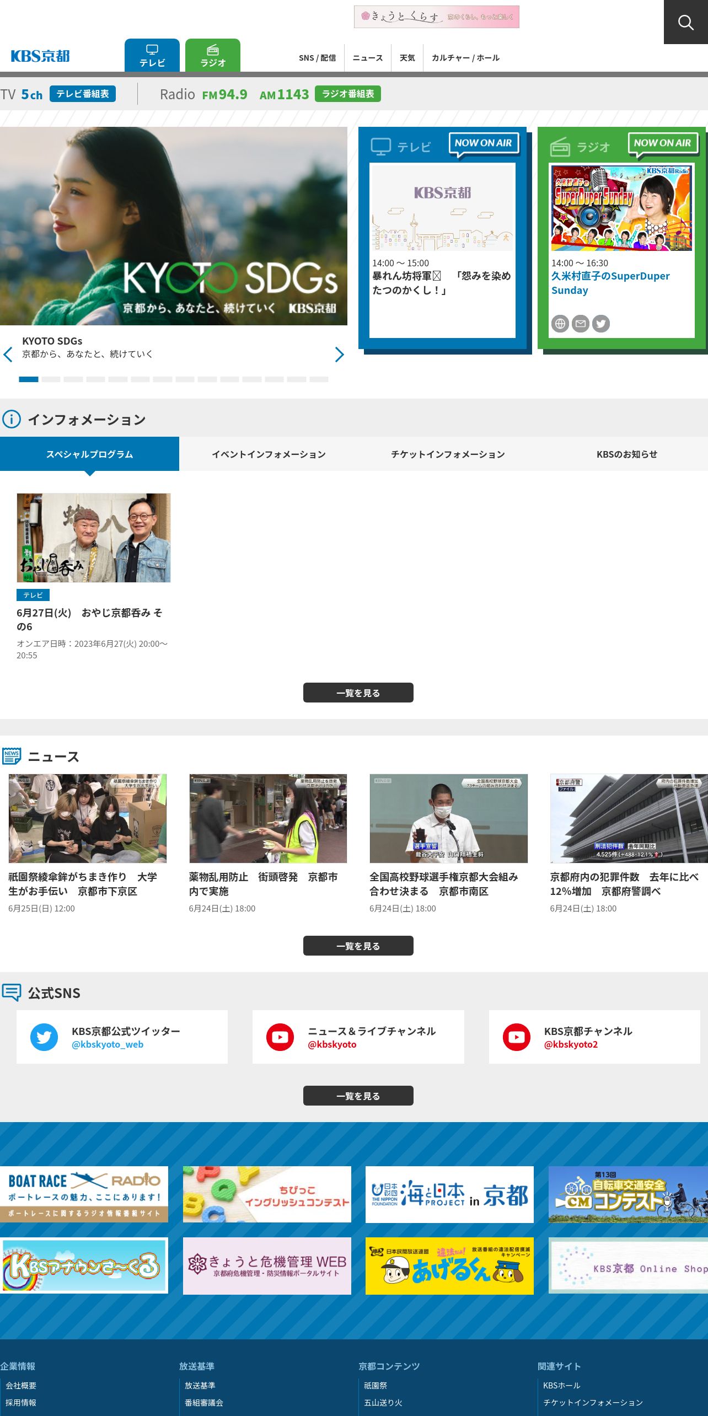
Task: Open the search magnifier icon
Action: 686,22
